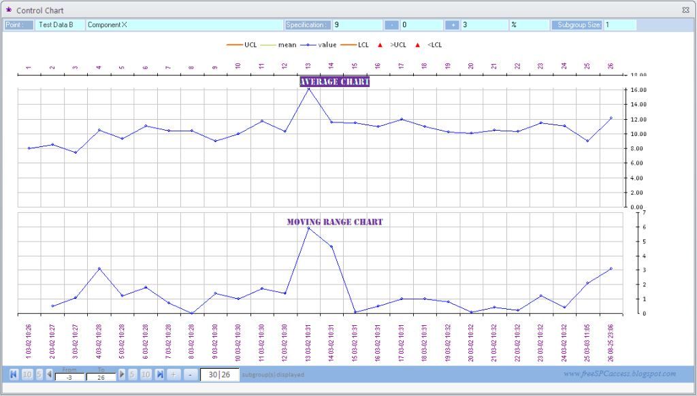Click the specification minus tolerance button
The width and height of the screenshot is (697, 396).
coord(391,25)
